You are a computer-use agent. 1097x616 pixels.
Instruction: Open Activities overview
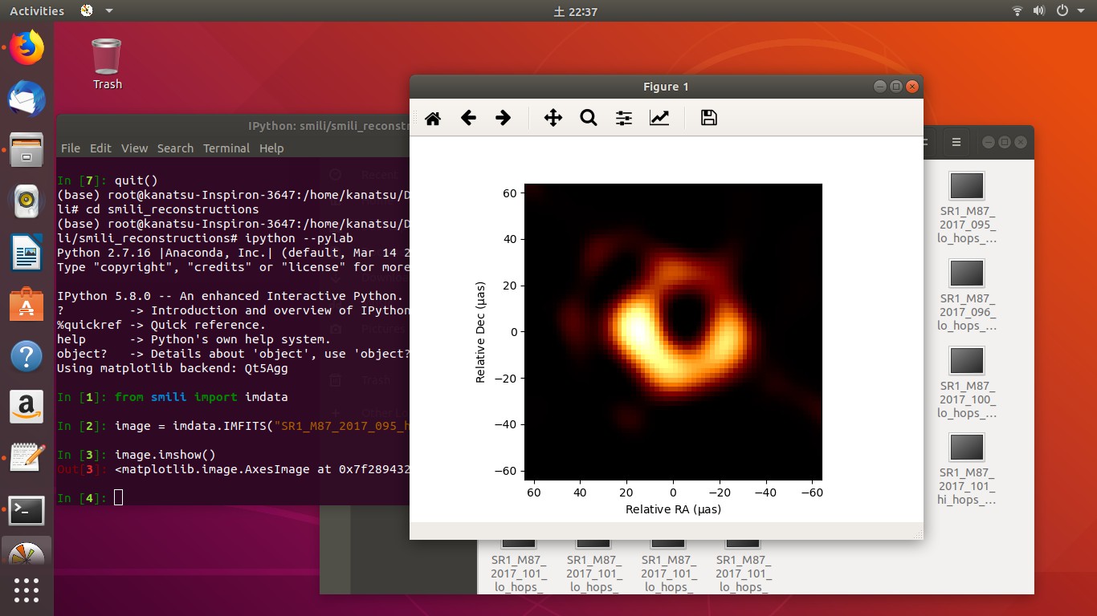37,11
